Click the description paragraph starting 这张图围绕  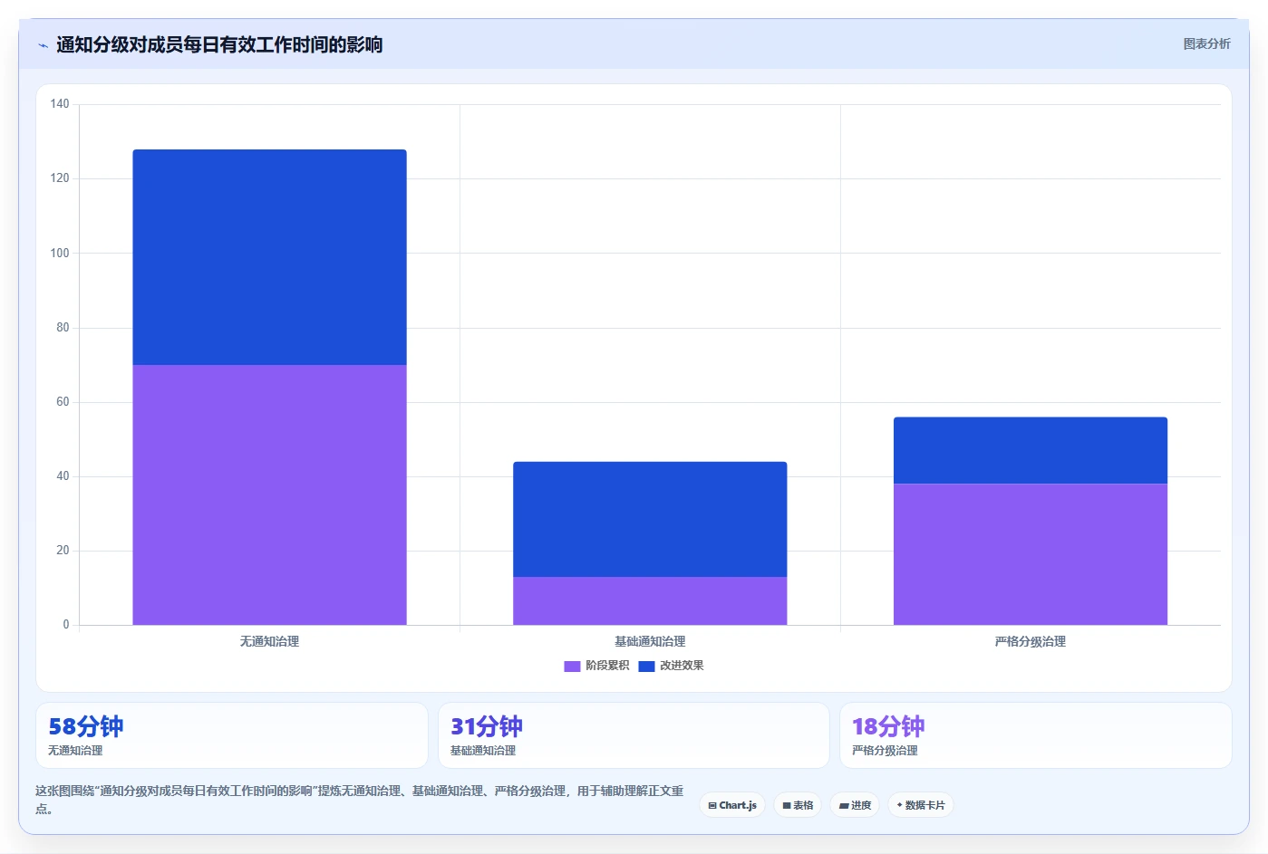(x=360, y=800)
